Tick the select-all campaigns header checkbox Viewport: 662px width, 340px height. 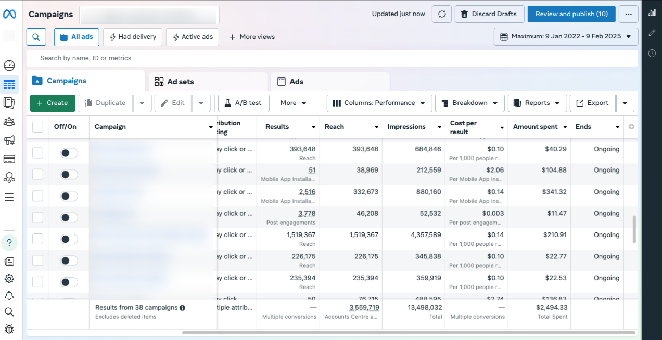tap(38, 127)
